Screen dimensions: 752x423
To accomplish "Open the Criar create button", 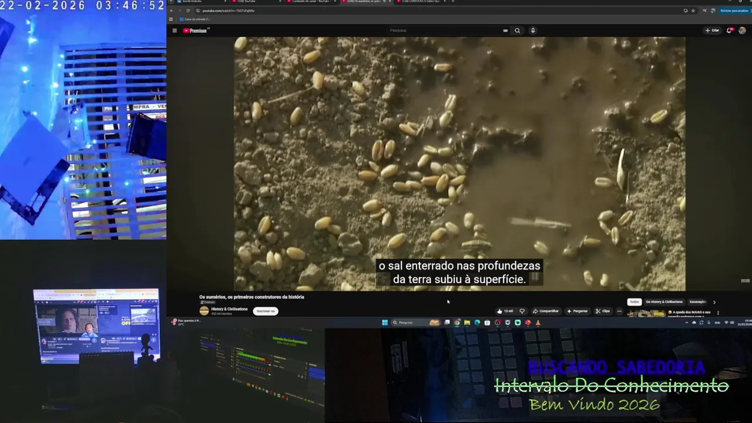I will [x=712, y=31].
